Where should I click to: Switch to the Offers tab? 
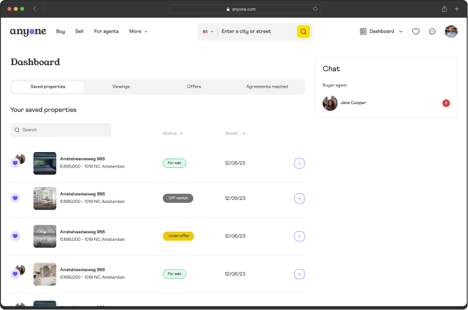194,86
